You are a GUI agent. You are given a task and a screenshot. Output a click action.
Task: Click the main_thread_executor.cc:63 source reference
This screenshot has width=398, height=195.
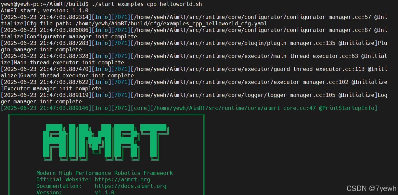315,56
